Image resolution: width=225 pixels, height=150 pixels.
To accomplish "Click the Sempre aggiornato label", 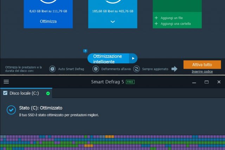I will coord(155,69).
